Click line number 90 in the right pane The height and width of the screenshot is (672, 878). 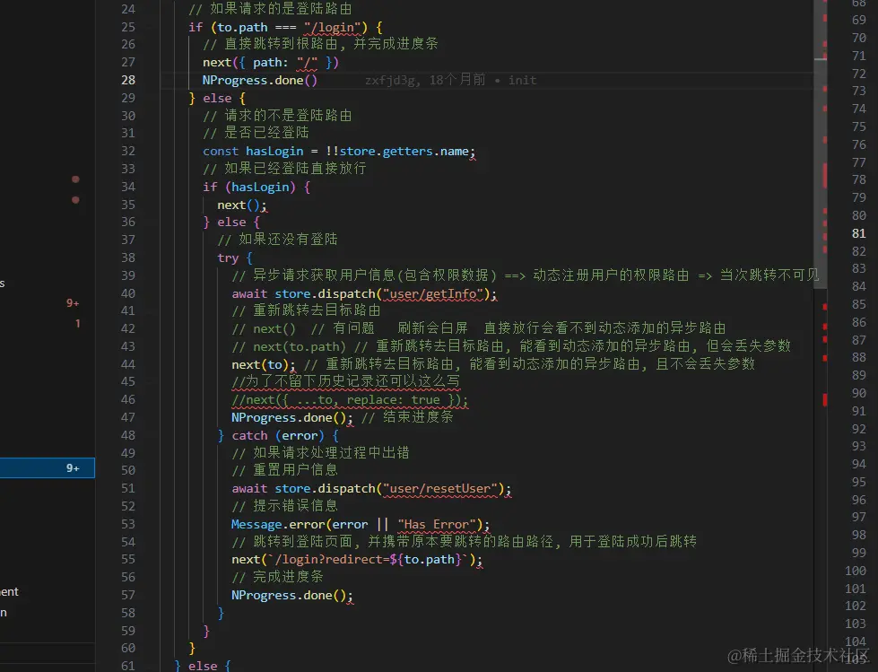(x=858, y=393)
